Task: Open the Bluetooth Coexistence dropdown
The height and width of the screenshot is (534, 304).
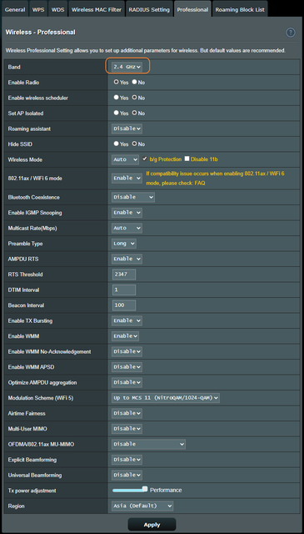Action: 133,197
